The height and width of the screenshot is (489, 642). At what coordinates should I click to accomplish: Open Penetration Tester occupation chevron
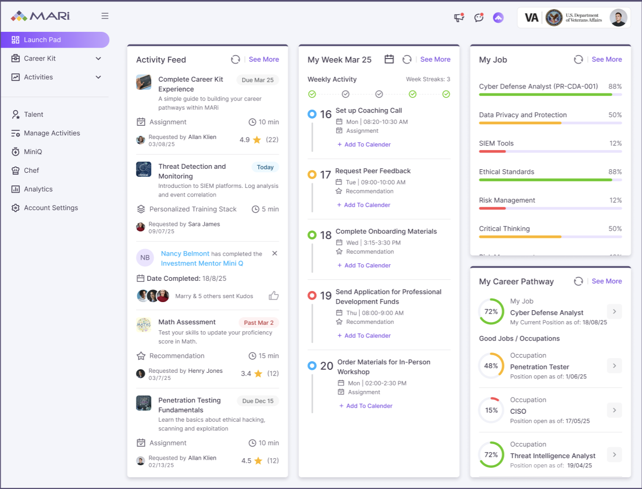[x=614, y=366]
